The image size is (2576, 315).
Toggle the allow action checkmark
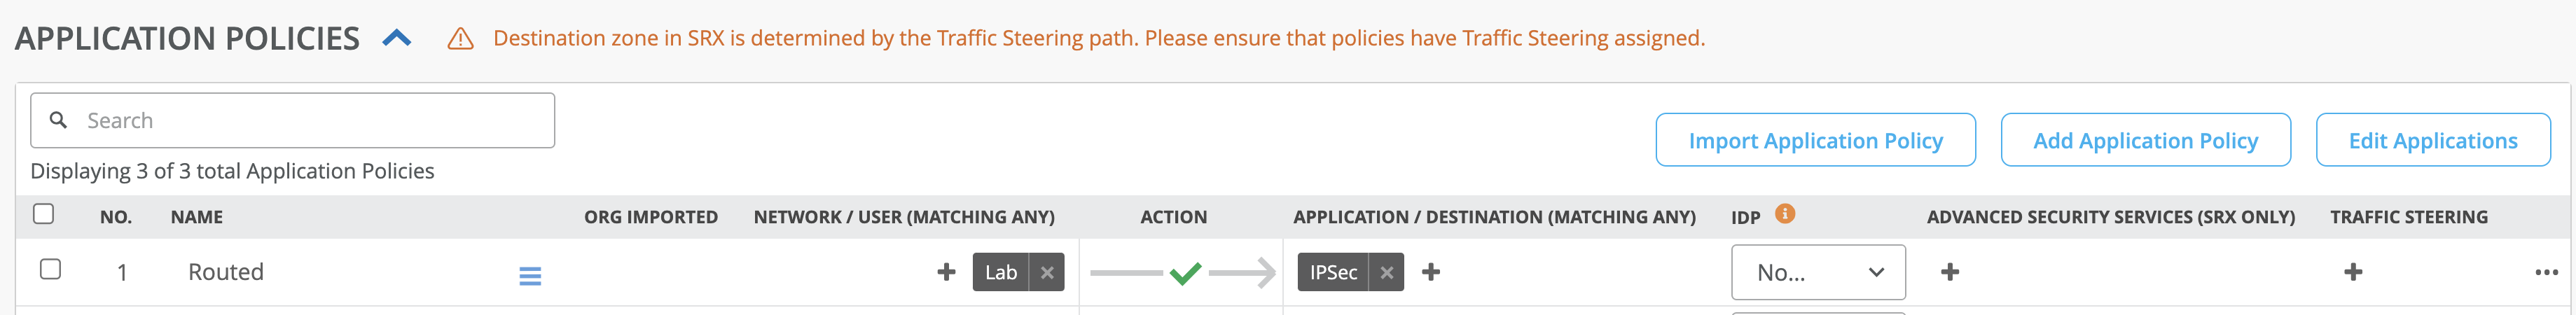1185,272
